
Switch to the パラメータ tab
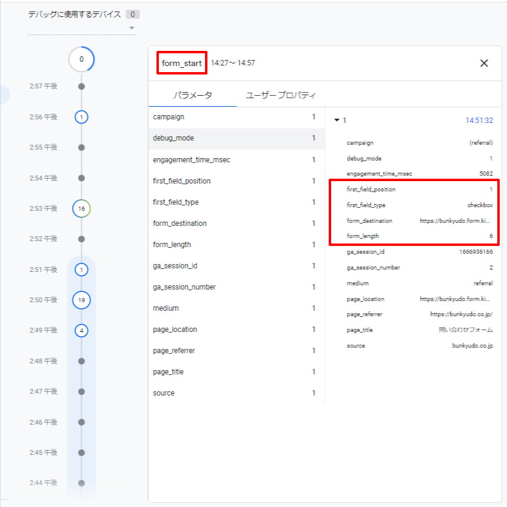tap(193, 95)
